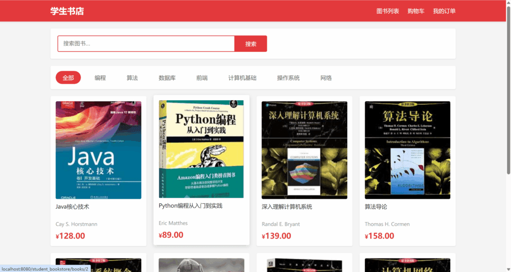Click the page vertical scrollbar
Image resolution: width=511 pixels, height=272 pixels.
pos(508,100)
